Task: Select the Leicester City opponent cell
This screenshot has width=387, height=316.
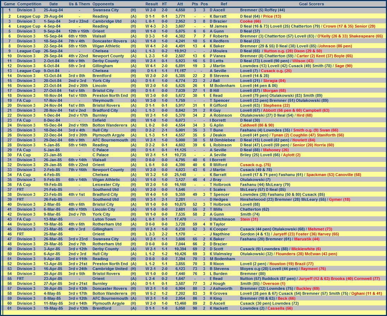Action: [x=106, y=185]
